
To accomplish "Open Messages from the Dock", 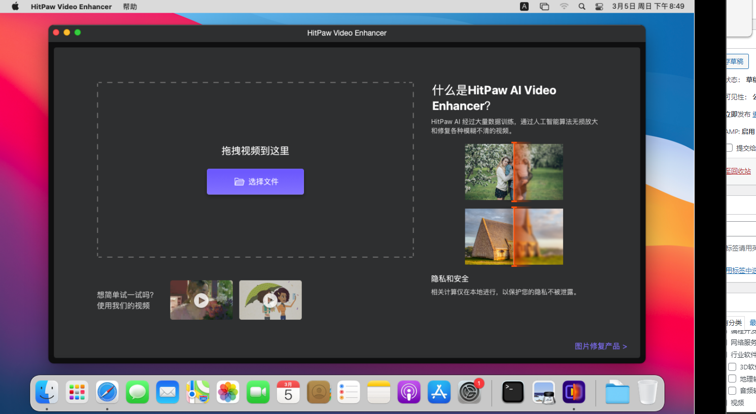I will click(x=137, y=392).
